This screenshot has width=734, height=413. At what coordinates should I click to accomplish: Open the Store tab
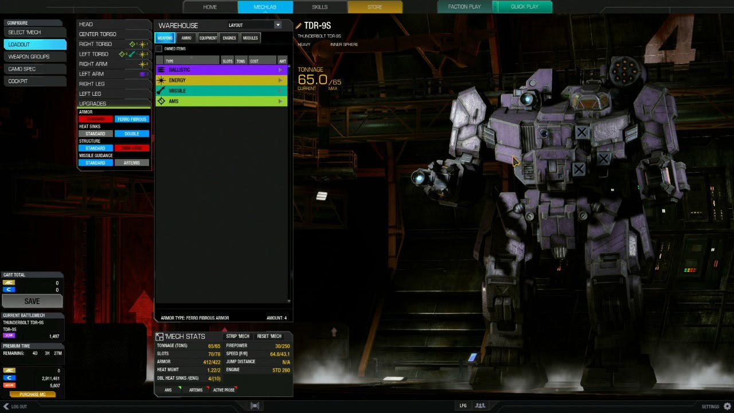375,7
